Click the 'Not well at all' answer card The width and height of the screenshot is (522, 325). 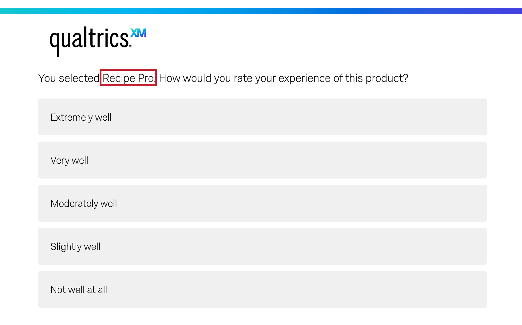pos(261,289)
